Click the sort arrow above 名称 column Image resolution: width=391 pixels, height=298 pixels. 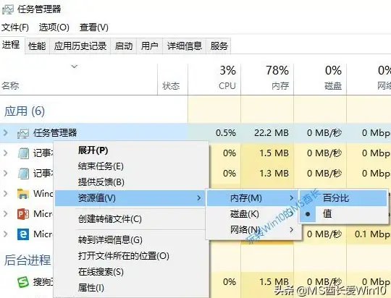[75, 67]
